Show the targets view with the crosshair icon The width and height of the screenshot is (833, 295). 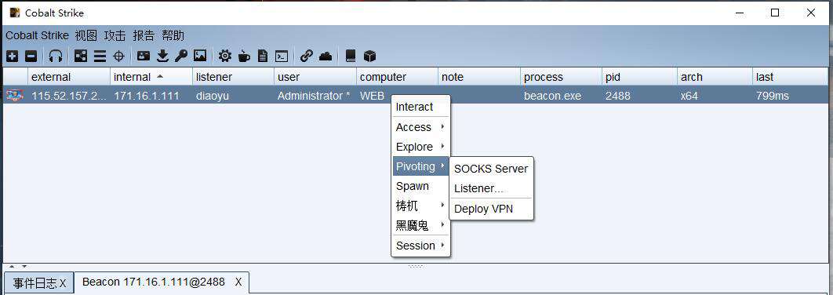click(119, 56)
